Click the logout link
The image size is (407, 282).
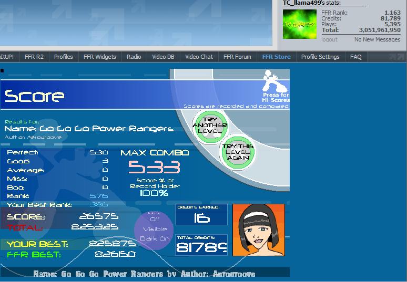pos(329,39)
